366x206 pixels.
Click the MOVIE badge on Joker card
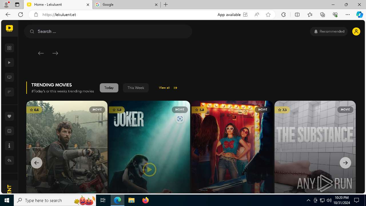tap(180, 110)
